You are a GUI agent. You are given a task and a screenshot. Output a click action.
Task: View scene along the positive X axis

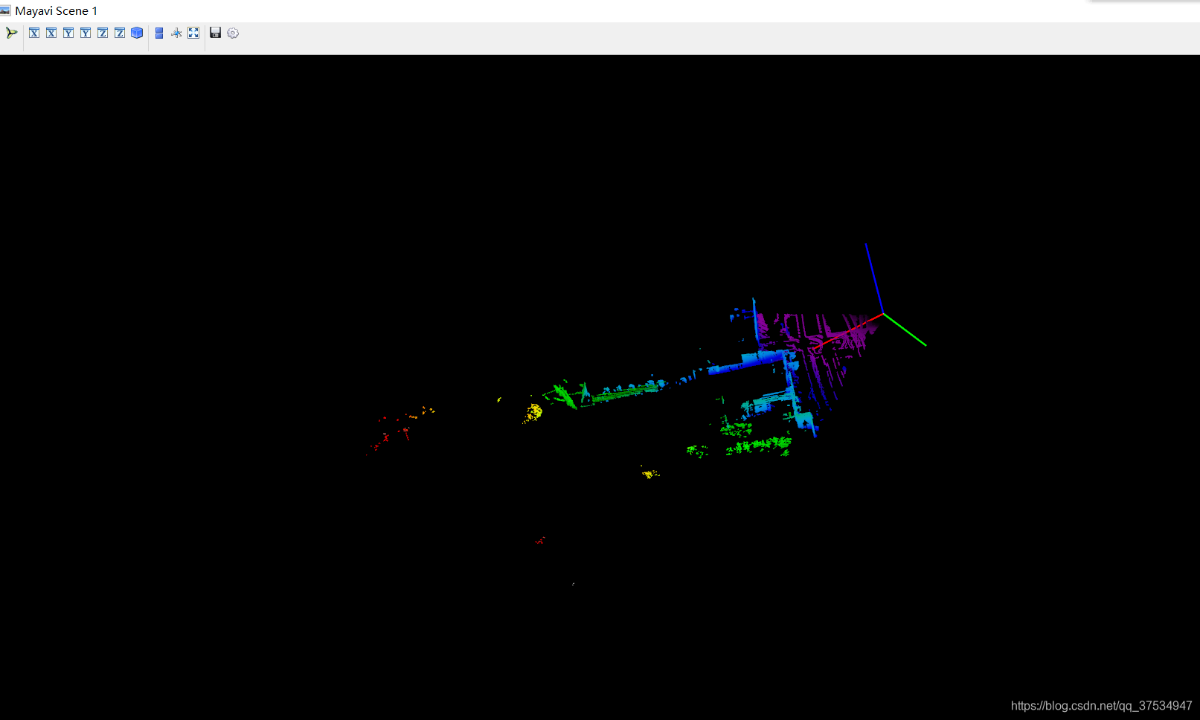[33, 33]
